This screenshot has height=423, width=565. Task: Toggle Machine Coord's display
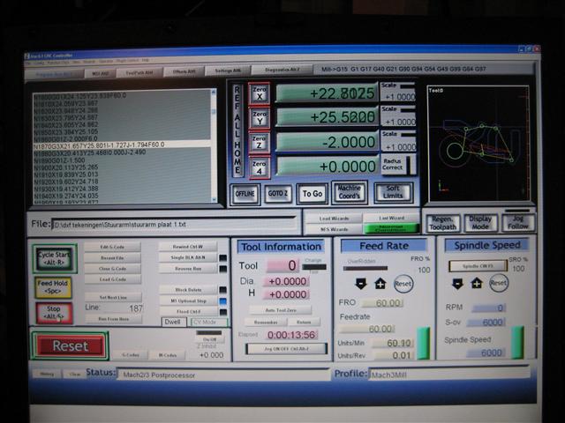click(x=350, y=192)
